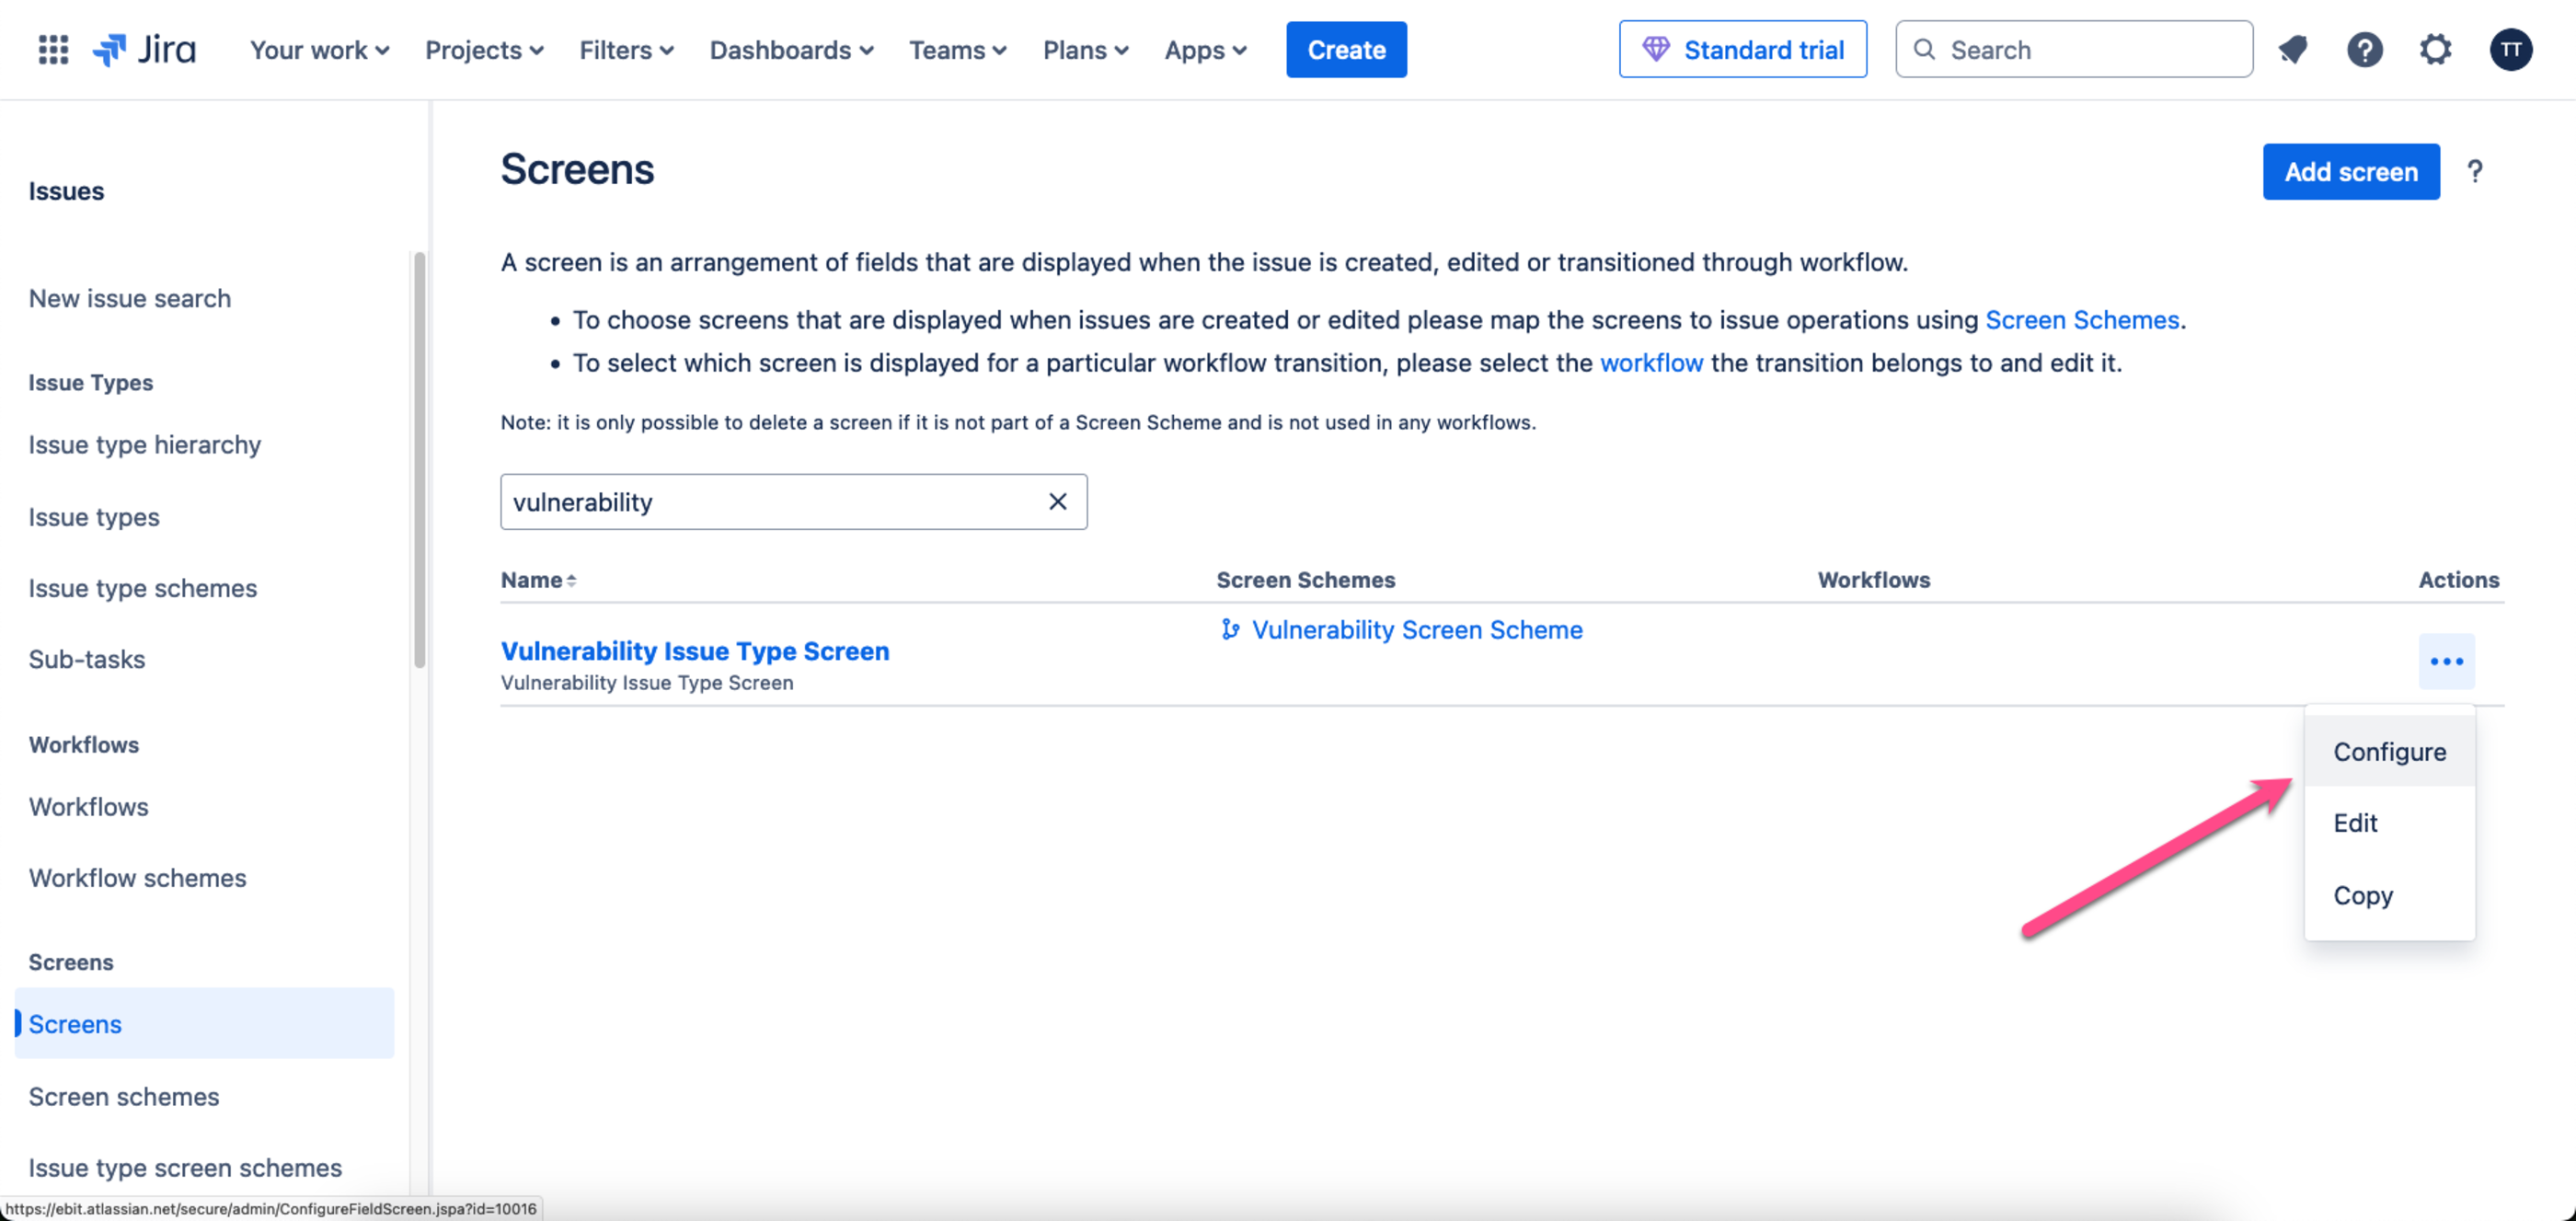2576x1221 pixels.
Task: Click the Jira logo
Action: [144, 49]
